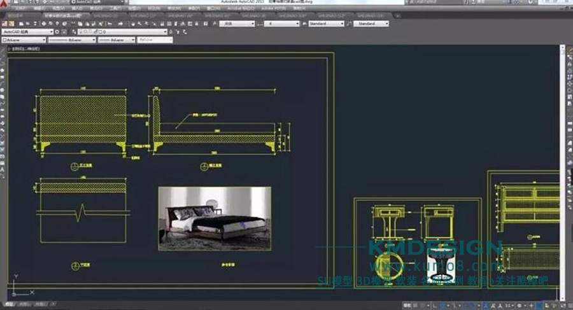Open the AutoCAD workspace dropdown
Image resolution: width=573 pixels, height=310 pixels.
pos(27,31)
